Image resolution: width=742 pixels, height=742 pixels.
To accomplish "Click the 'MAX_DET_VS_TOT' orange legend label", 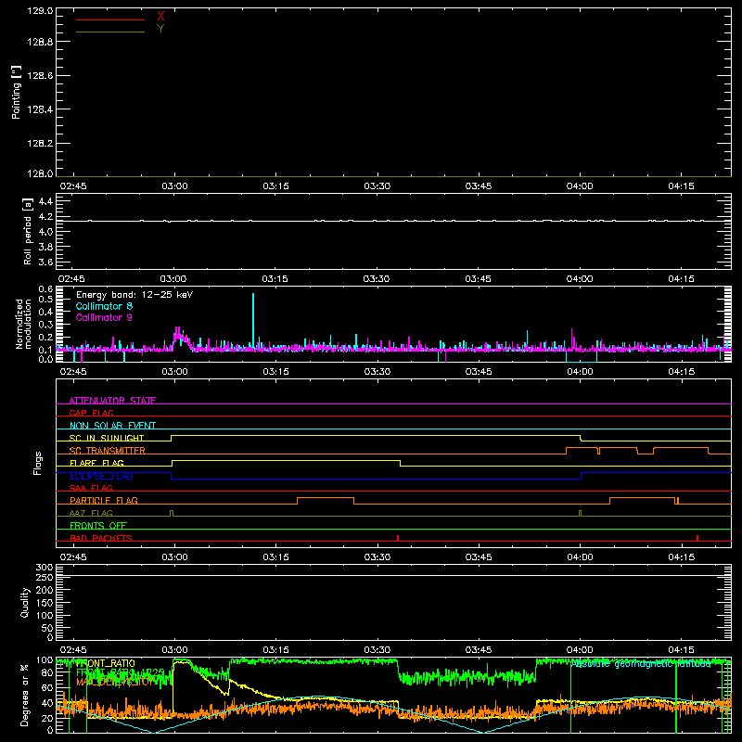I will (x=115, y=682).
